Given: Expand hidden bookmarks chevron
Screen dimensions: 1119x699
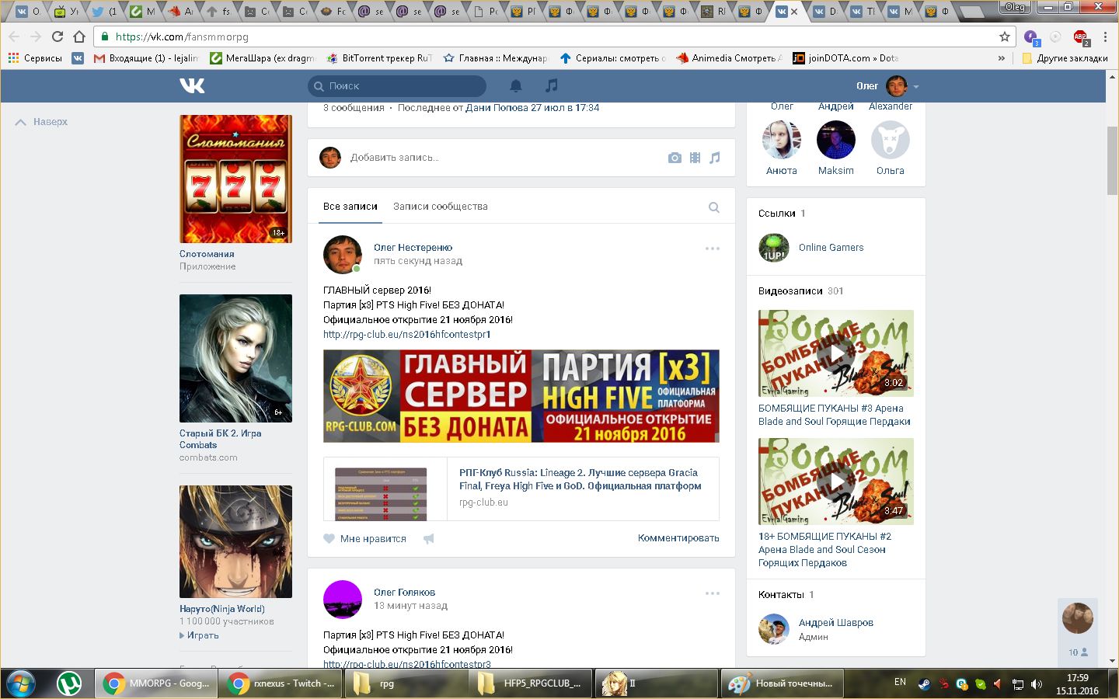Looking at the screenshot, I should point(1002,58).
